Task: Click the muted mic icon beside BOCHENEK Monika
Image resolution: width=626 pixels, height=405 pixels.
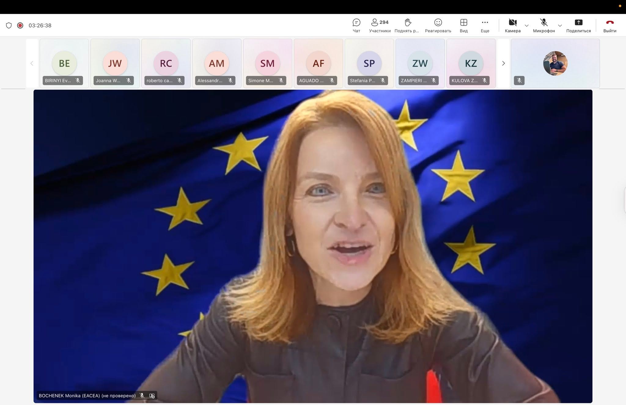Action: pos(142,396)
